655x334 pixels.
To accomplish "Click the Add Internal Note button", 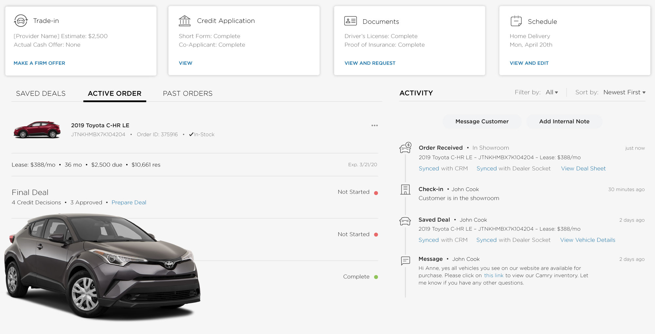I will point(564,121).
